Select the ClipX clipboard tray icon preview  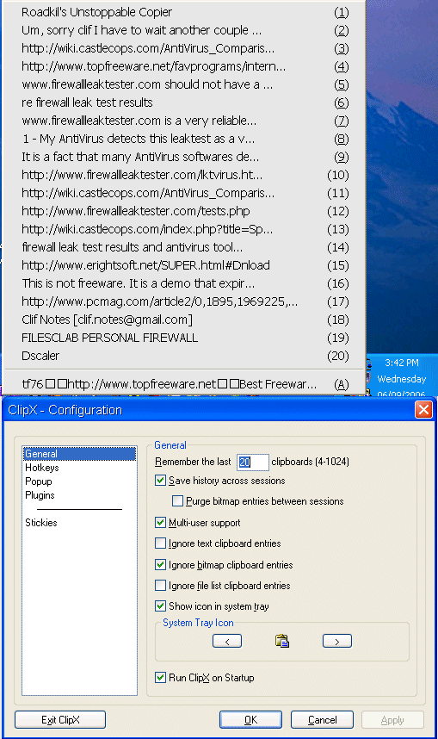[x=282, y=641]
